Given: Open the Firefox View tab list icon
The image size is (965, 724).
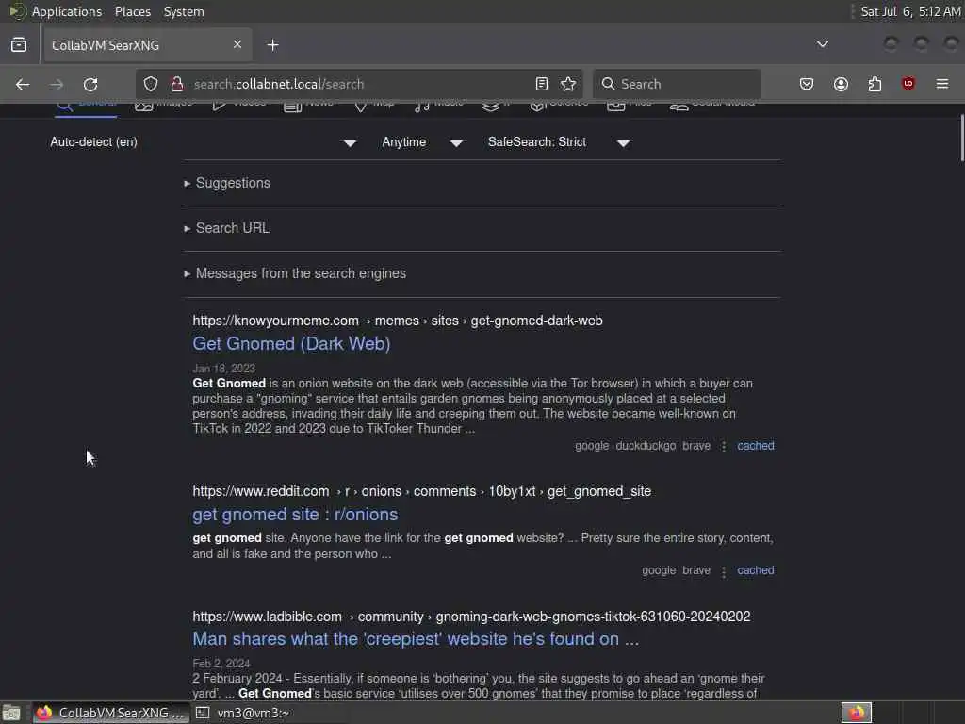Looking at the screenshot, I should [x=19, y=45].
